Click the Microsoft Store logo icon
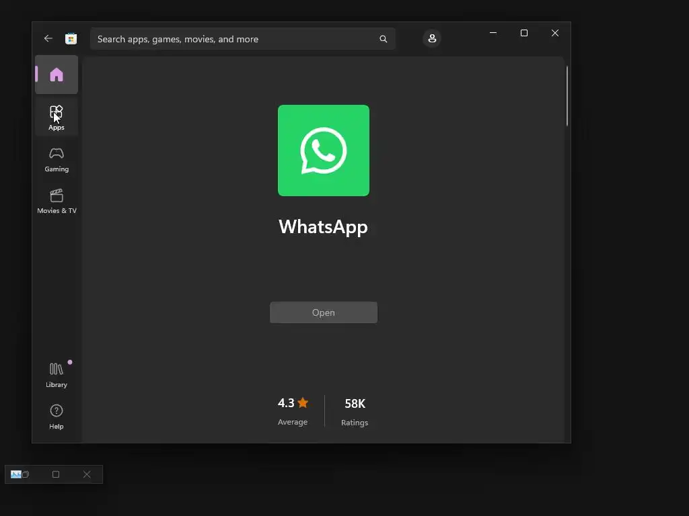 [x=71, y=38]
